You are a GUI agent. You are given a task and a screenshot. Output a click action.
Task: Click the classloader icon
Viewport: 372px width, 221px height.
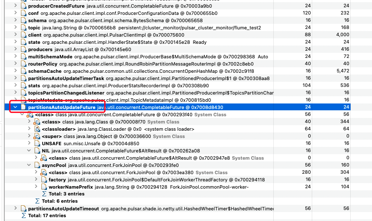(x=37, y=129)
